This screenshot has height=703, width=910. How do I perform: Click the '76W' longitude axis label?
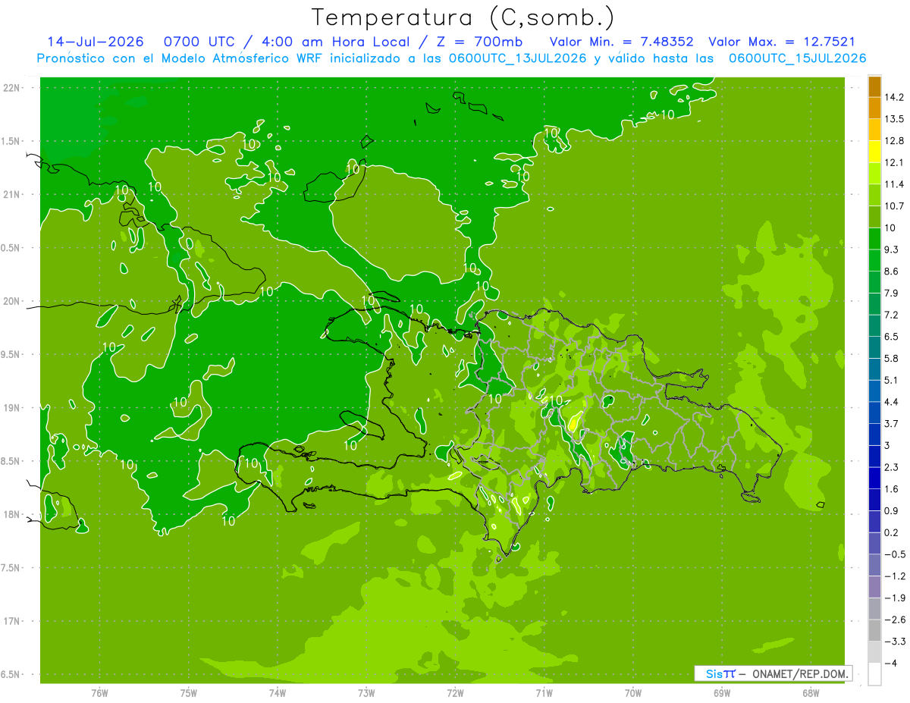coord(99,692)
